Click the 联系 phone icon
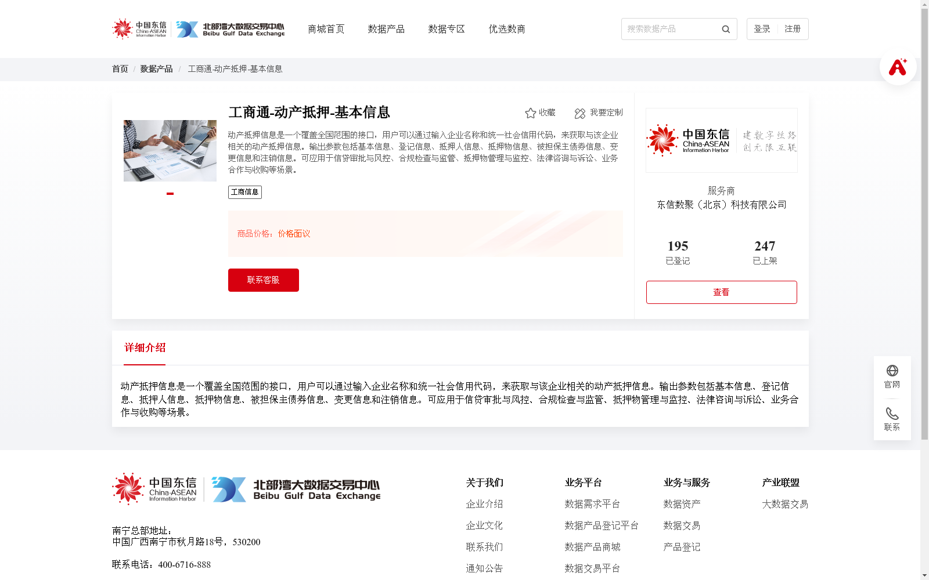 click(x=892, y=414)
